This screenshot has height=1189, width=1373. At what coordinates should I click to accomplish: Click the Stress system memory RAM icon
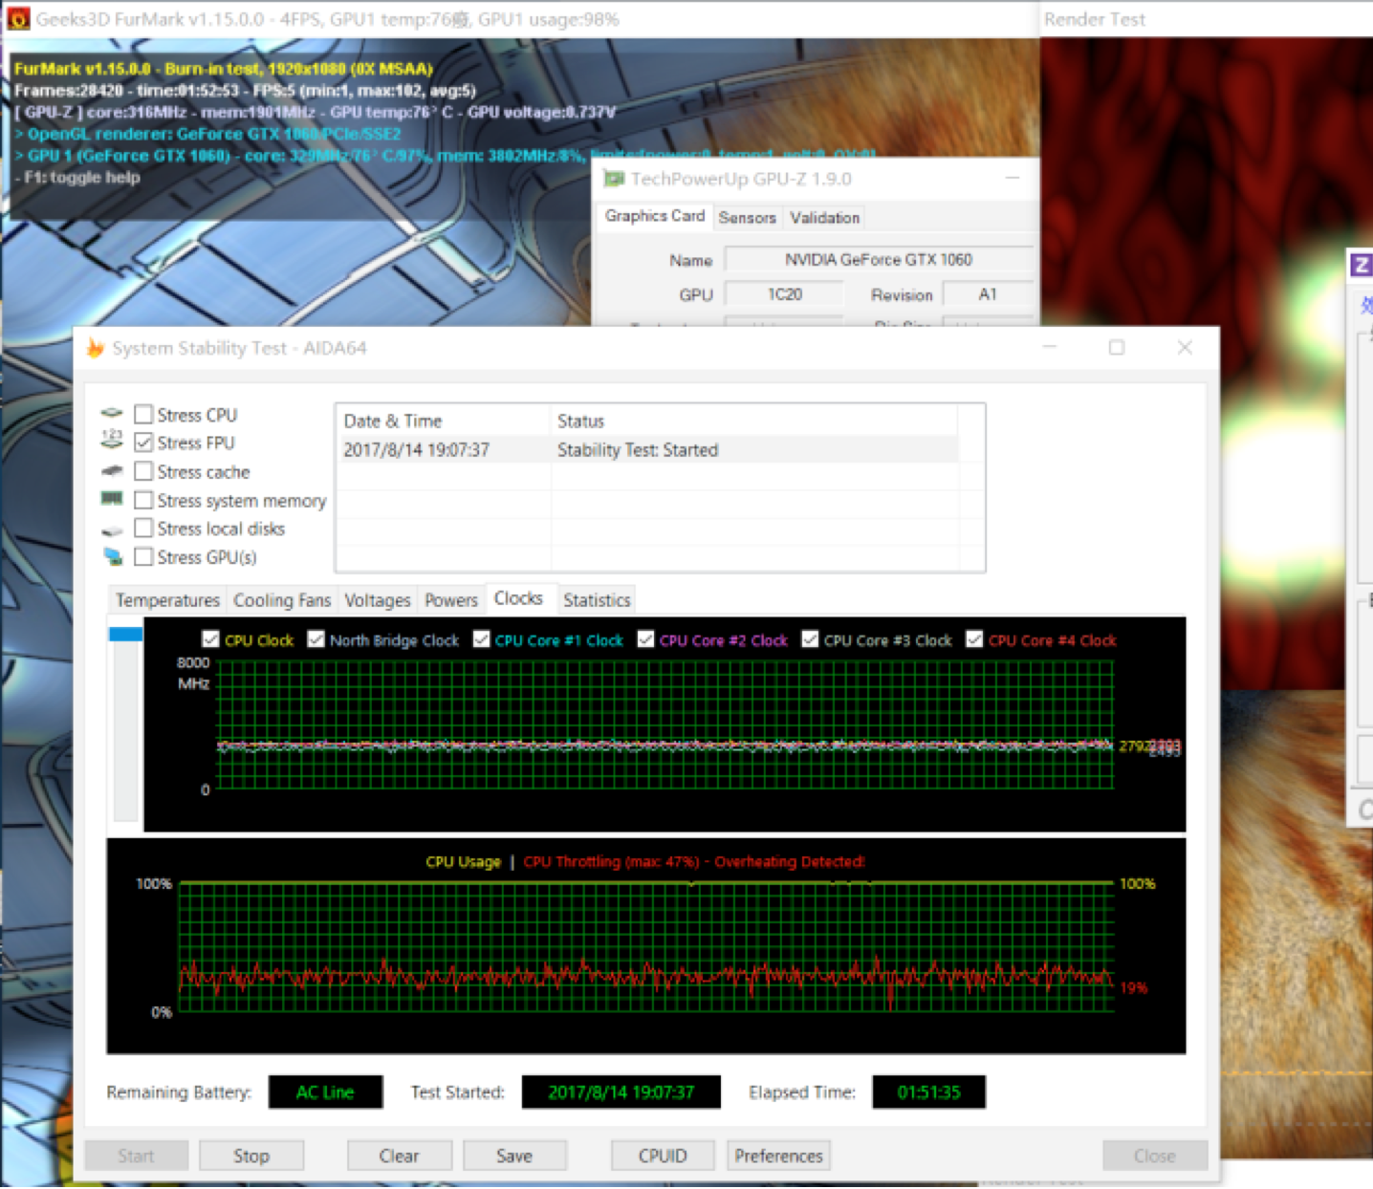tap(112, 499)
